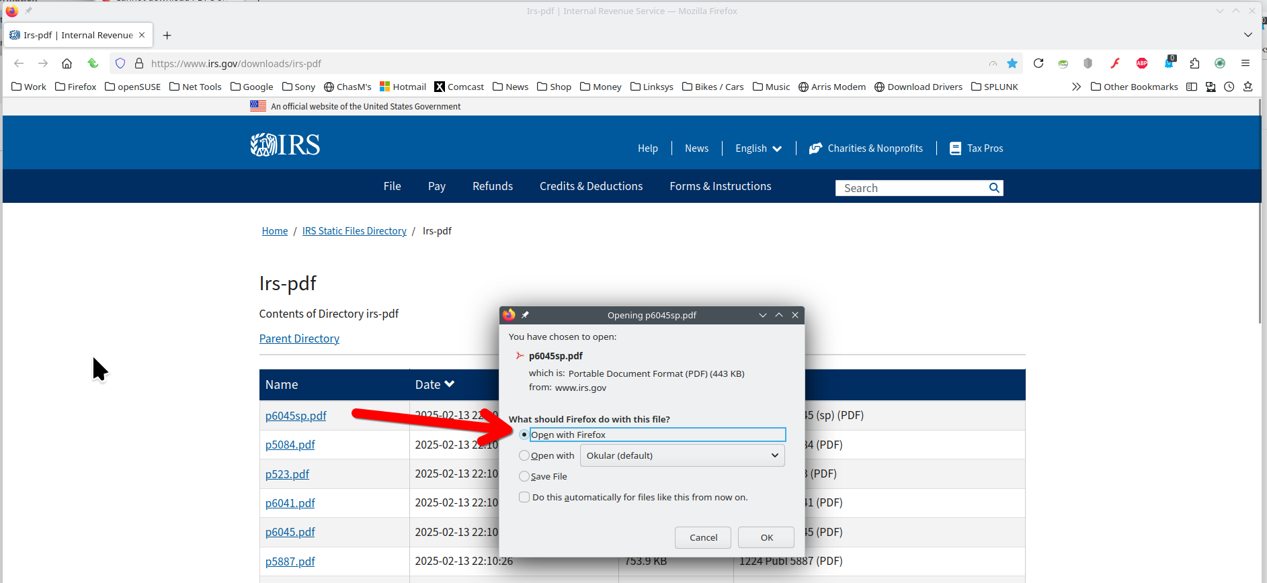Click the green arrow icon next to home
This screenshot has height=583, width=1267.
[93, 63]
